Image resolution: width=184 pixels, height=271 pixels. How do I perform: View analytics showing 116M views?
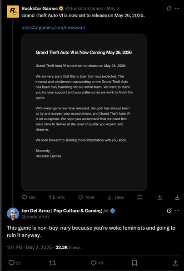(116, 197)
